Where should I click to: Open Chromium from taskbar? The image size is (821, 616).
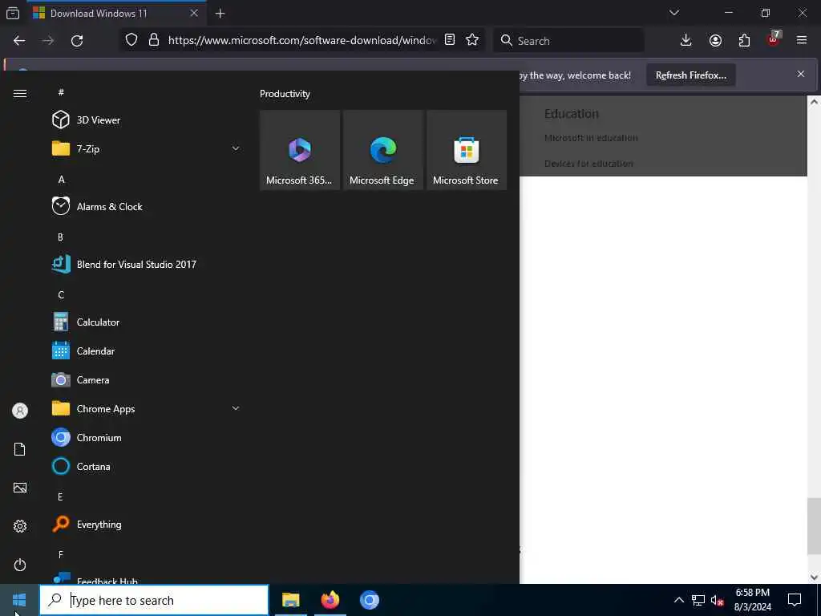[x=369, y=600]
